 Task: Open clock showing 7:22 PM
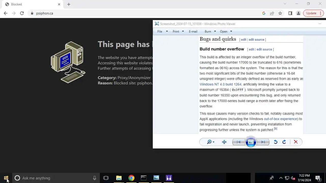(304, 178)
